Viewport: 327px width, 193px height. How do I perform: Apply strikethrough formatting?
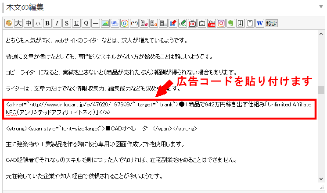tap(67, 23)
